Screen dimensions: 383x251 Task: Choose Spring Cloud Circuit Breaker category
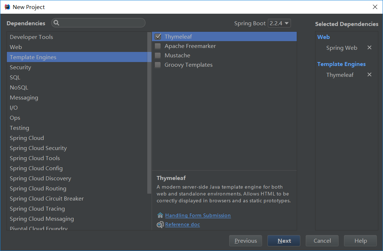77,199
